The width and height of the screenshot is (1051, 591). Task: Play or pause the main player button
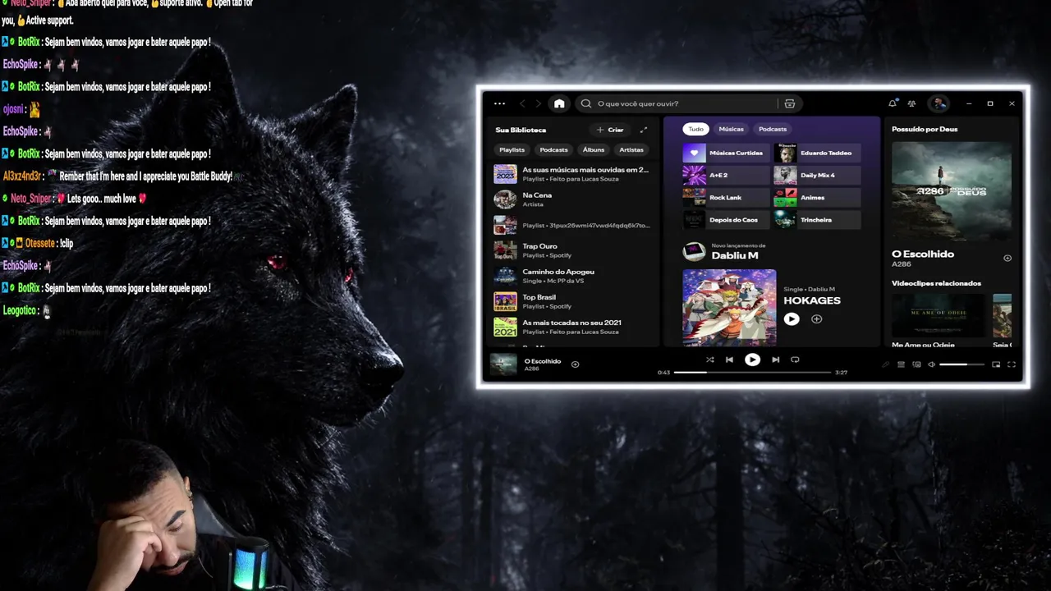pos(752,360)
